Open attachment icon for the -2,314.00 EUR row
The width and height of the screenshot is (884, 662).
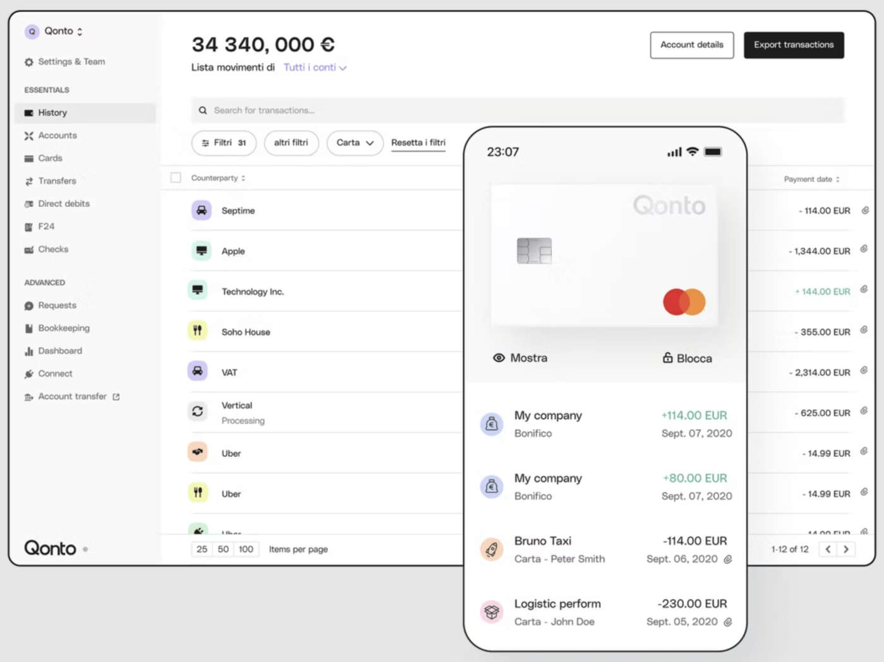[x=864, y=370]
